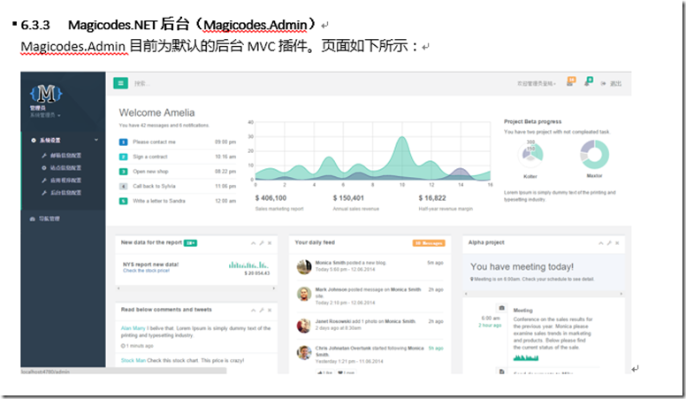Open settings wrench in New data panel
The width and height of the screenshot is (686, 399).
click(261, 243)
